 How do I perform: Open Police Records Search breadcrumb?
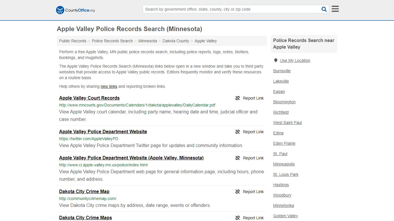(x=112, y=41)
